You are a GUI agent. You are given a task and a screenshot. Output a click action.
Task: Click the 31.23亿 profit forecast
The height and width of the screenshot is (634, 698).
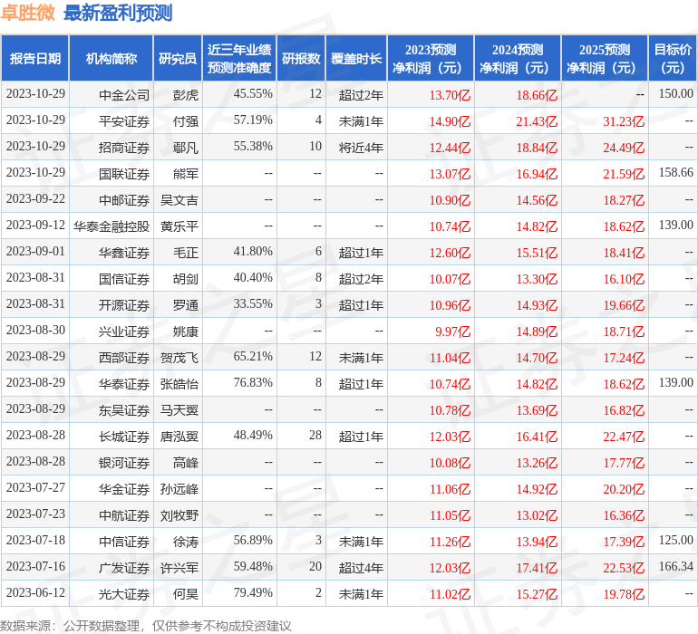click(624, 121)
